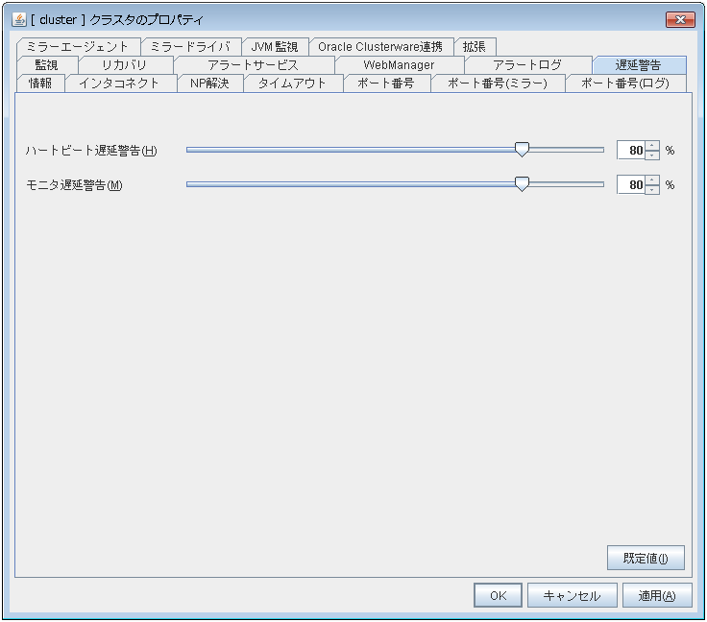Increase heartbeat delay warning percentage spinner
Screen dimensions: 707x622
[652, 146]
